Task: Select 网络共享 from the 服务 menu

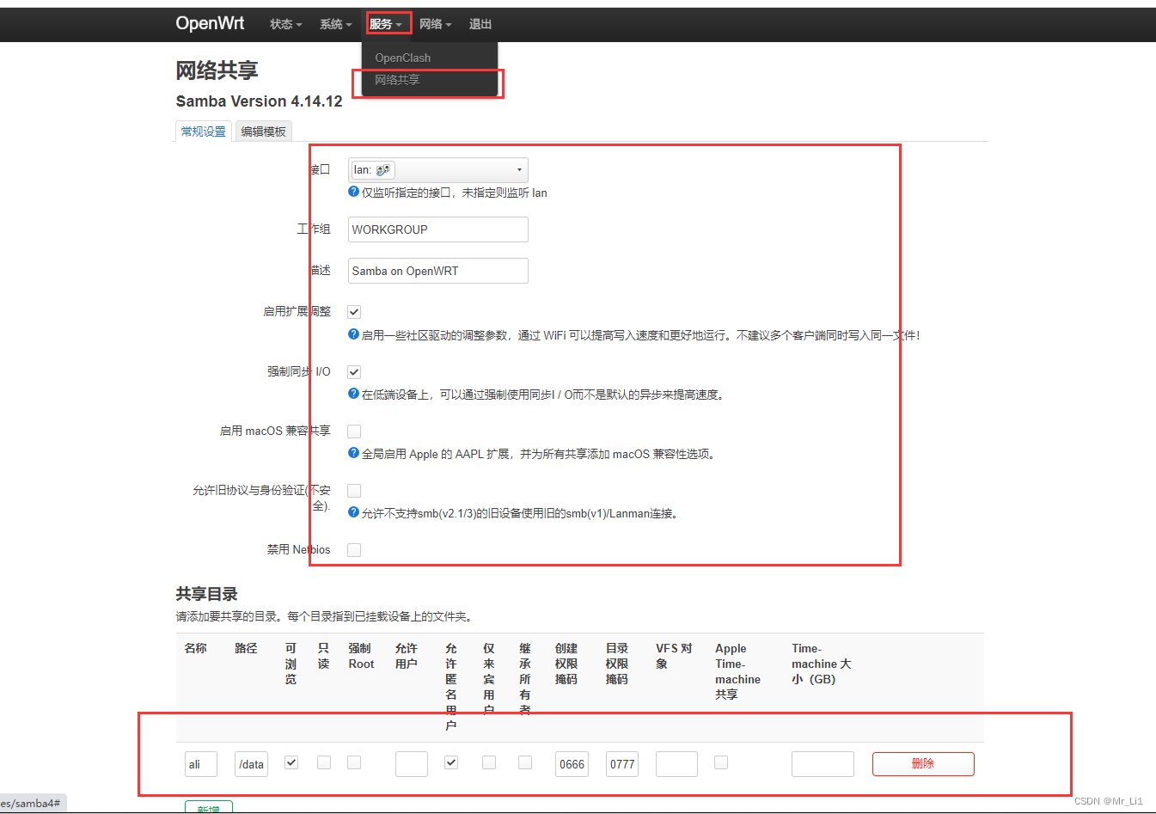Action: click(x=397, y=80)
